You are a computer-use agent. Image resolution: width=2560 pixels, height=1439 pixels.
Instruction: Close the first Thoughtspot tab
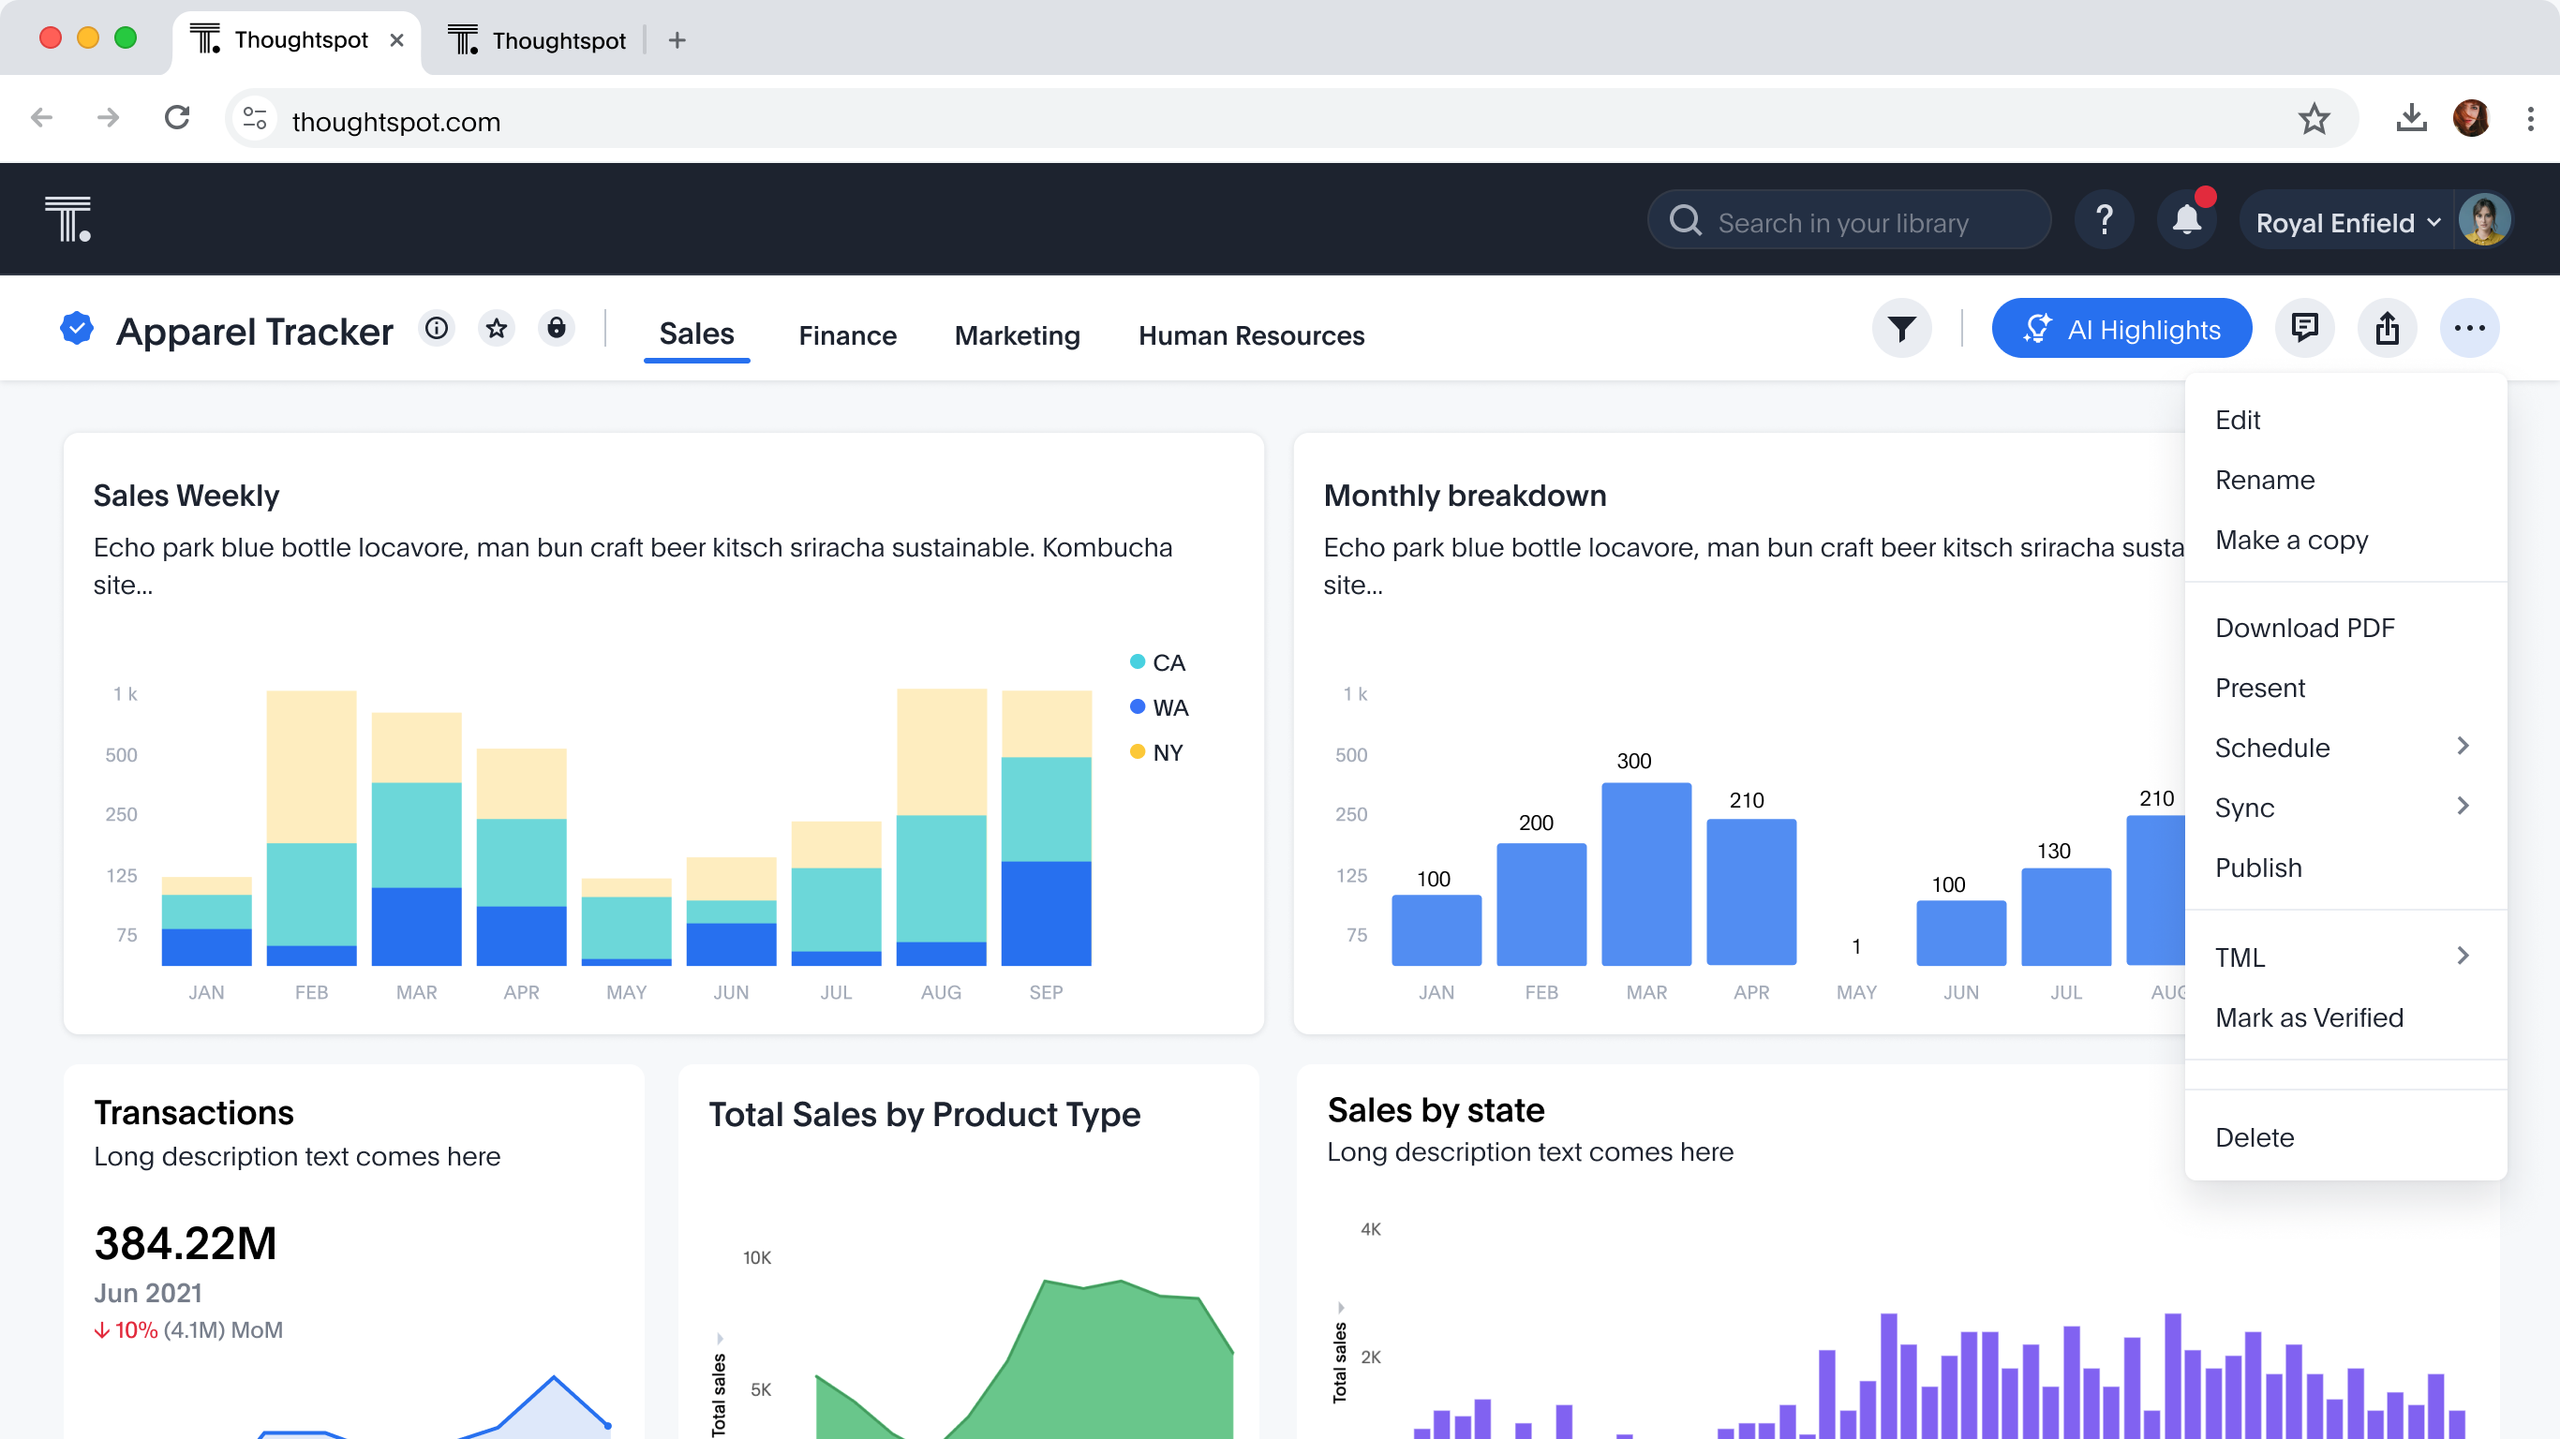pos(396,40)
